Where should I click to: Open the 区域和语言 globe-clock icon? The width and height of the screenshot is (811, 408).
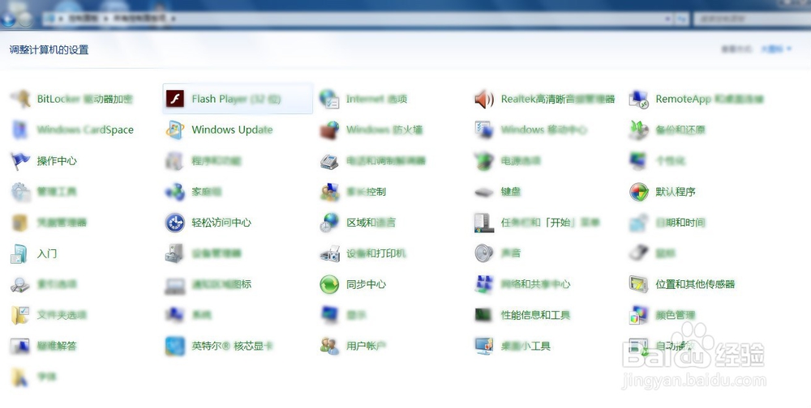point(329,223)
